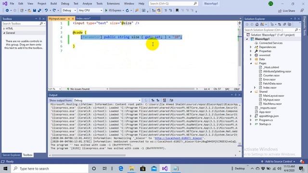Click the editor vertical scrollbar
This screenshot has height=173, width=308.
click(240, 47)
